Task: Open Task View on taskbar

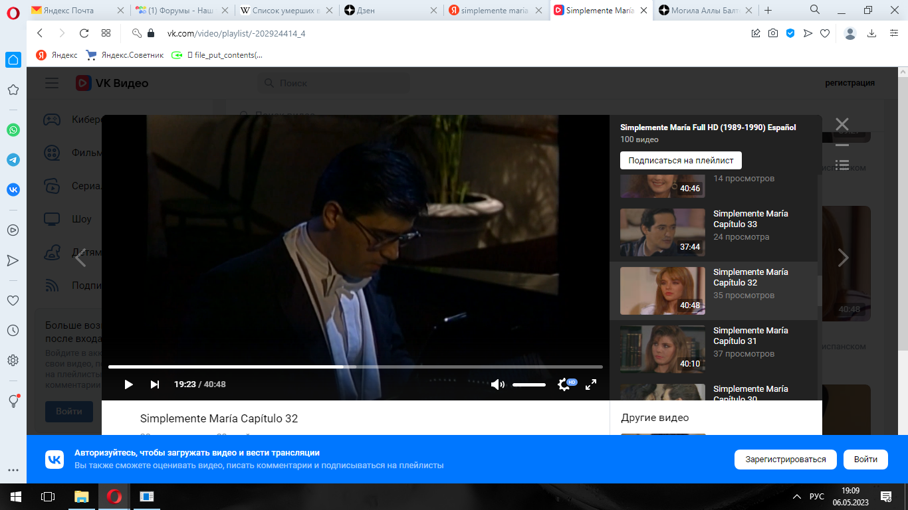Action: click(48, 496)
